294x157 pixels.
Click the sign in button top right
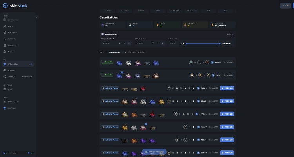pos(285,5)
